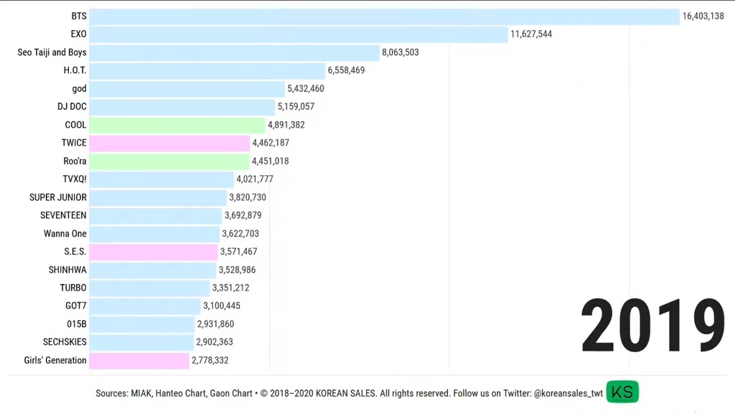This screenshot has width=735, height=413.
Task: Click the value 5,432,460
Action: pos(306,88)
